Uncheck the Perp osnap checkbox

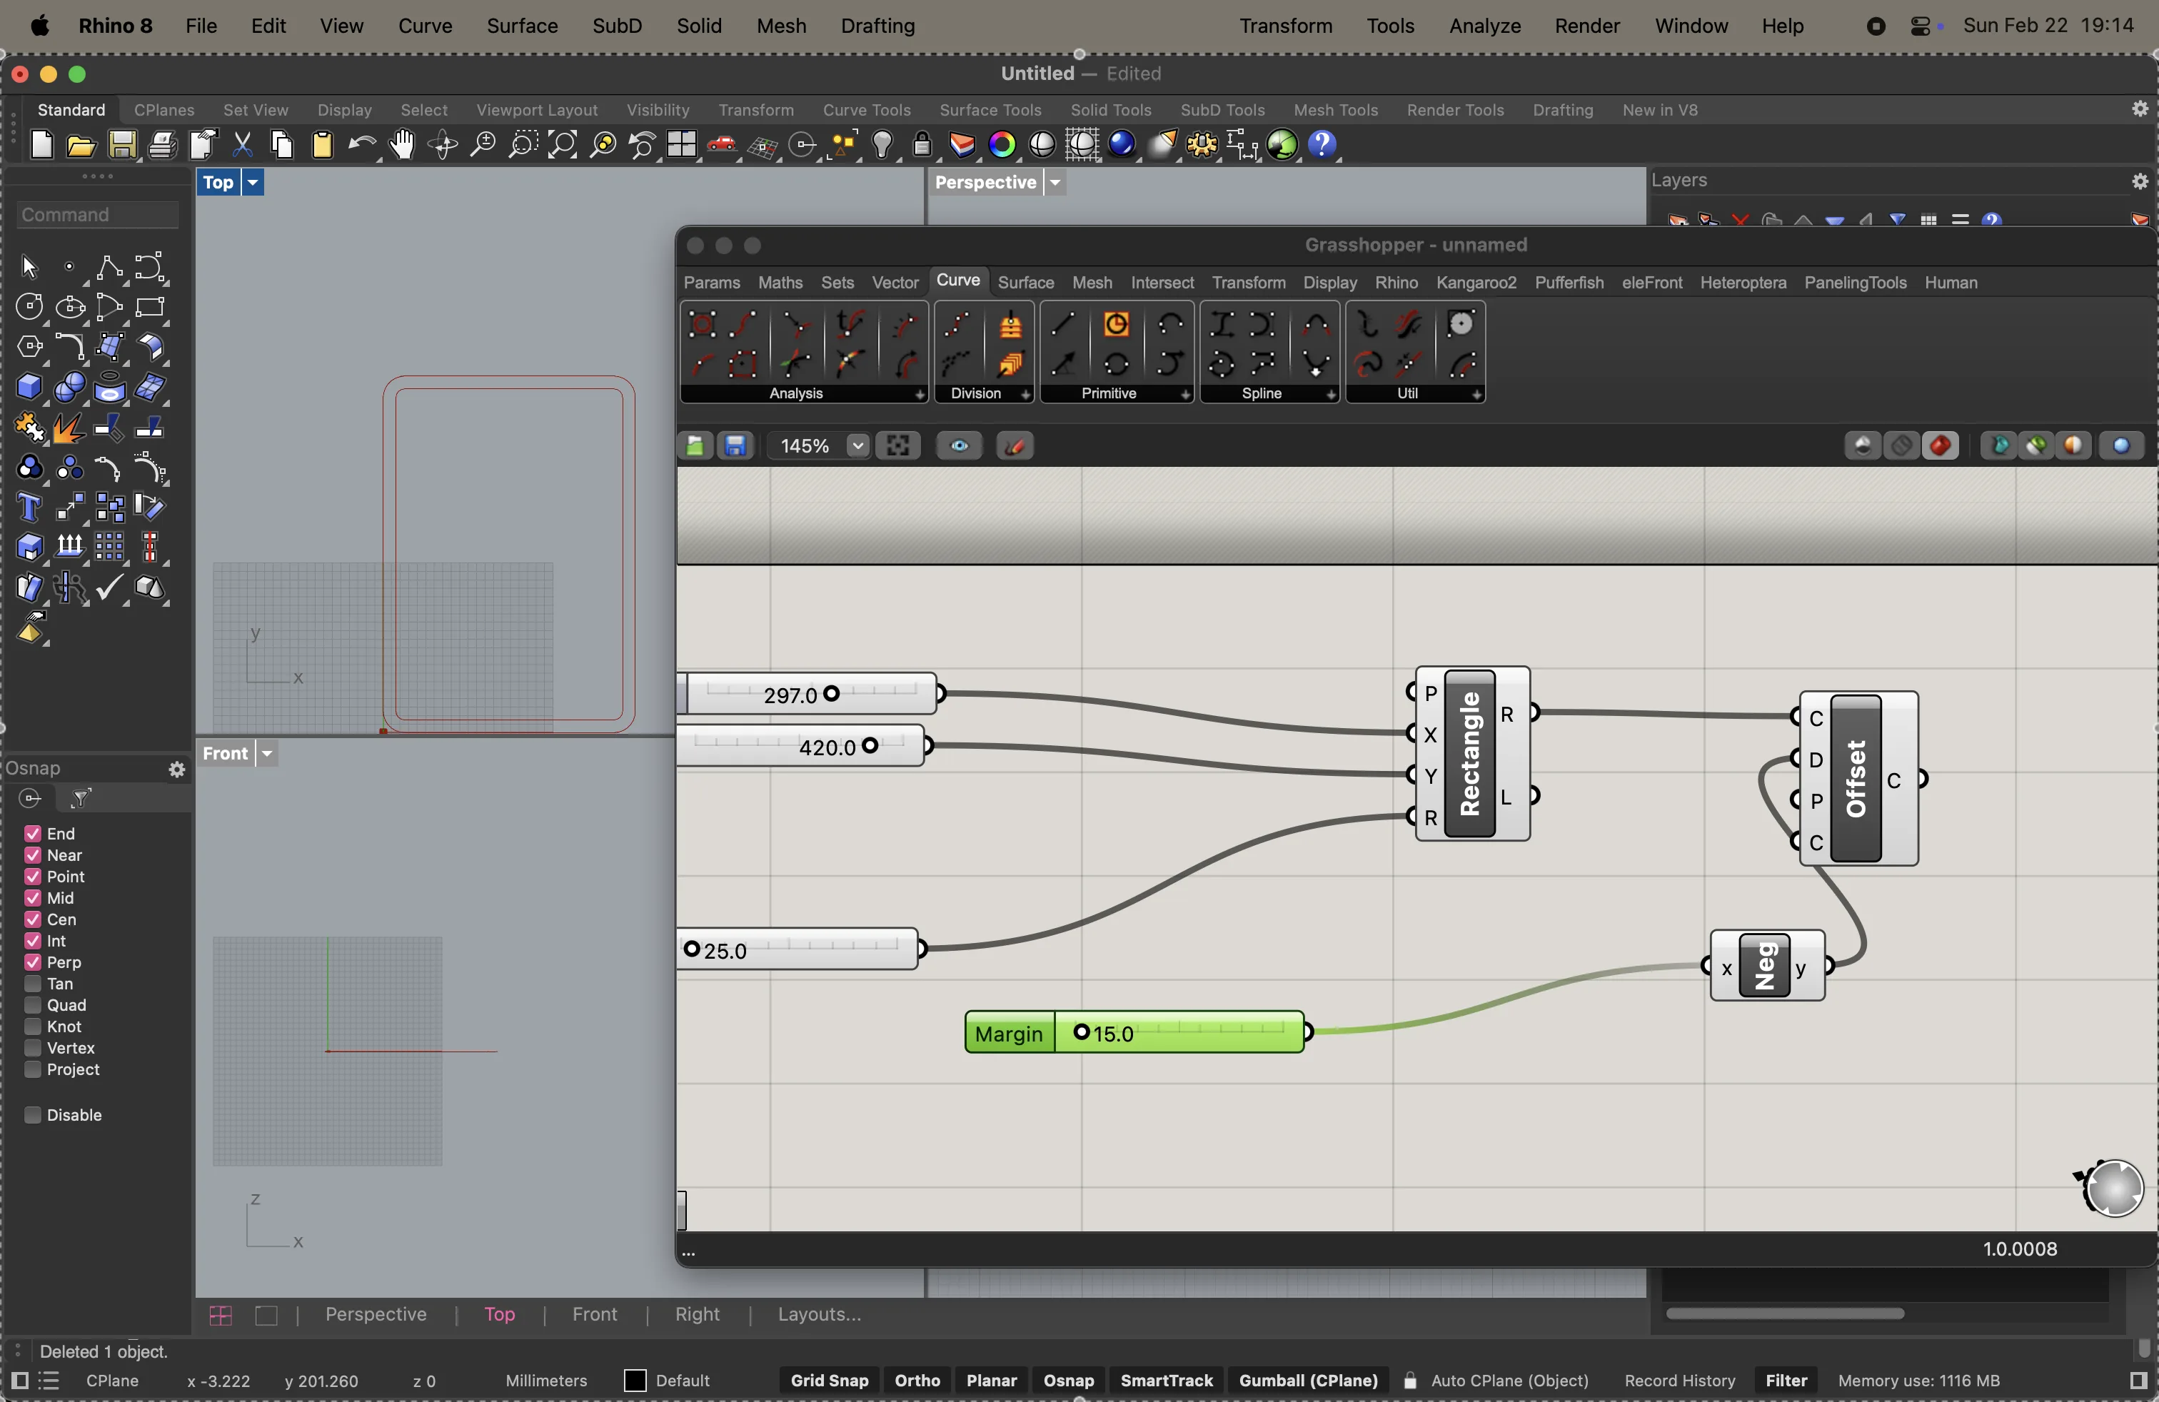(33, 962)
